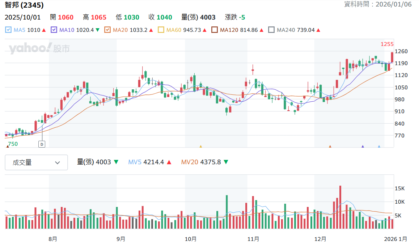Click the chevron arrow in 成交量 selector
This screenshot has height=246, width=419.
[x=58, y=163]
